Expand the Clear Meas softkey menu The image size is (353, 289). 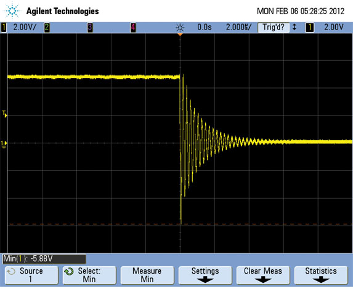(x=263, y=275)
